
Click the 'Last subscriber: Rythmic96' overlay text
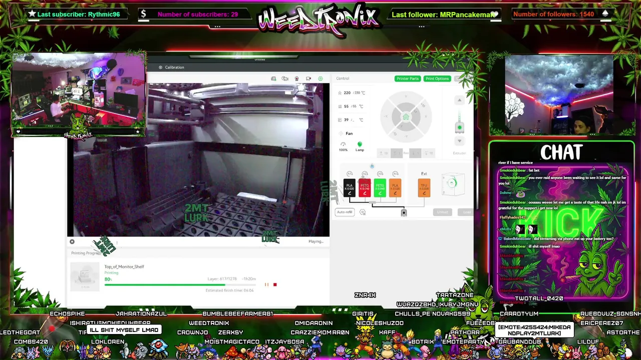pos(79,14)
